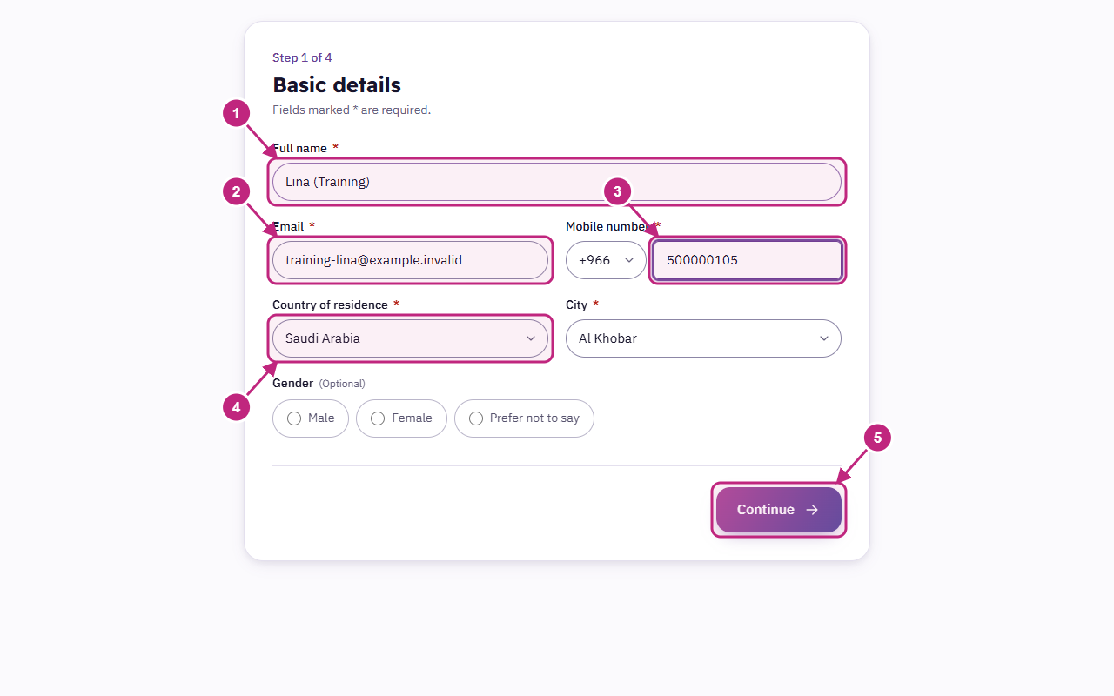Choose Prefer not to say gender option
This screenshot has height=696, width=1114.
click(524, 418)
